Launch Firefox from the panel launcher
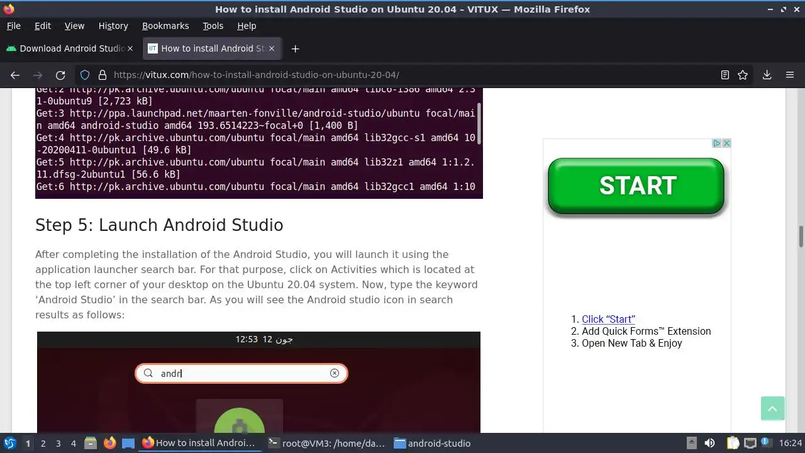The height and width of the screenshot is (453, 805). (109, 443)
